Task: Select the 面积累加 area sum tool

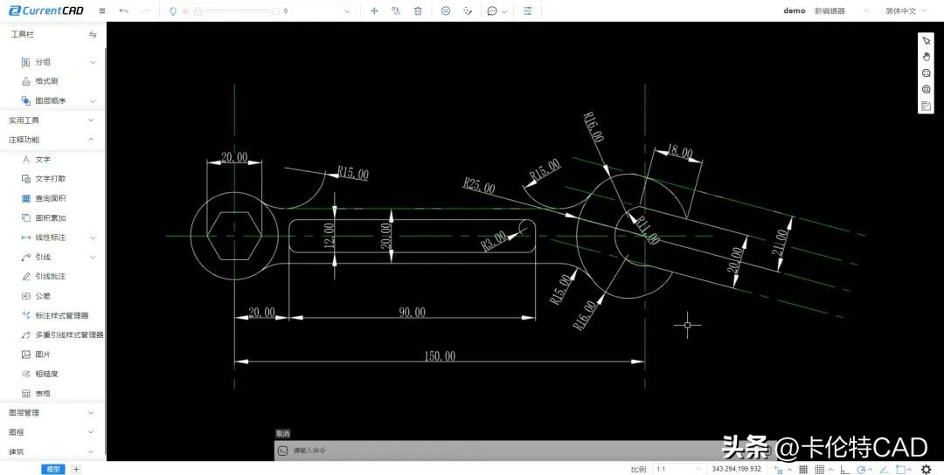Action: [50, 217]
